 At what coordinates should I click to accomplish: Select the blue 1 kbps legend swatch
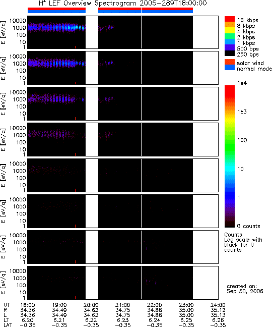pyautogui.click(x=230, y=42)
